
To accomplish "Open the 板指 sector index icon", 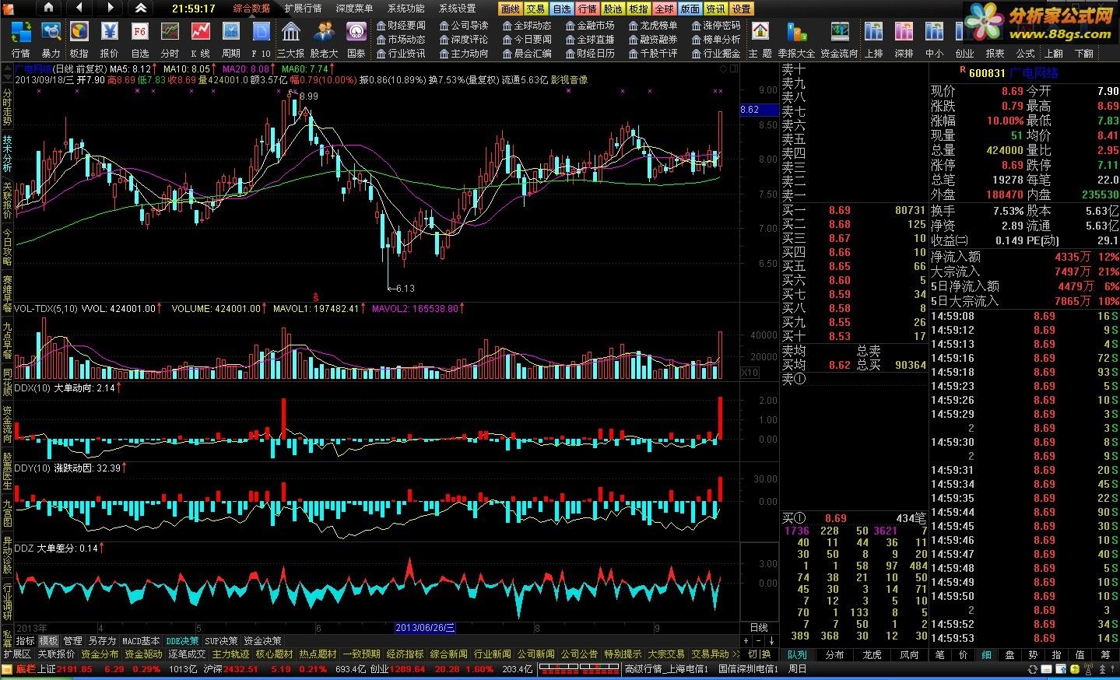I will coord(79,40).
